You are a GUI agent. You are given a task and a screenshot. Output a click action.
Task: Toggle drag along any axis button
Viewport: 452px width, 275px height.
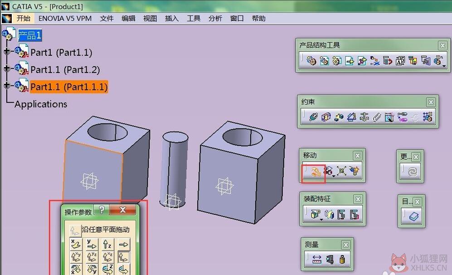coord(123,245)
